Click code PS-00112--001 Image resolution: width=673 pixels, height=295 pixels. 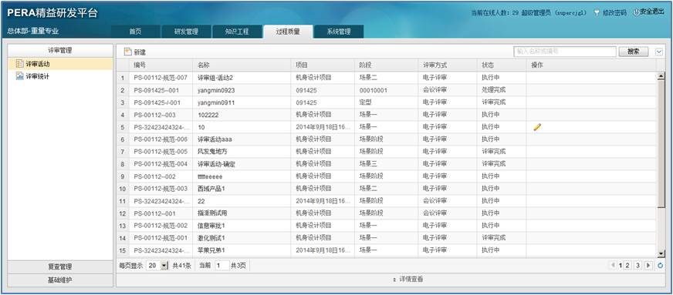pos(154,213)
